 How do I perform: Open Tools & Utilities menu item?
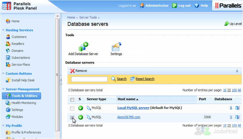(22, 96)
